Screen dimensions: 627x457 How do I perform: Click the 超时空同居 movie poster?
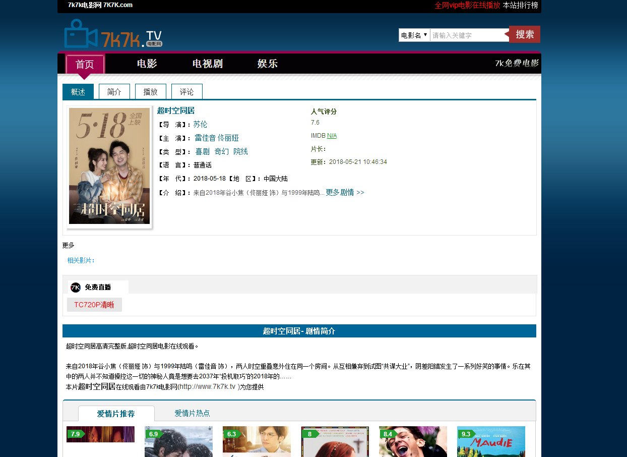[x=109, y=166]
